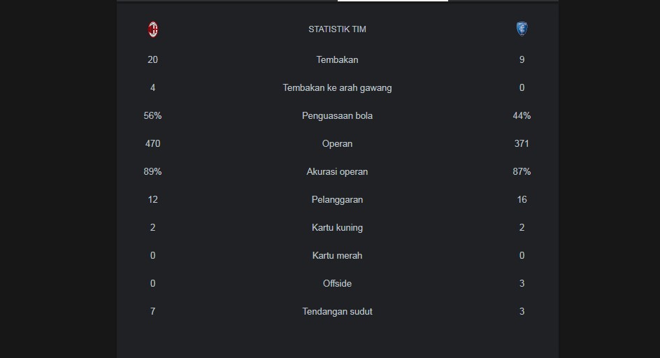Click the Empoli team crest

point(522,29)
